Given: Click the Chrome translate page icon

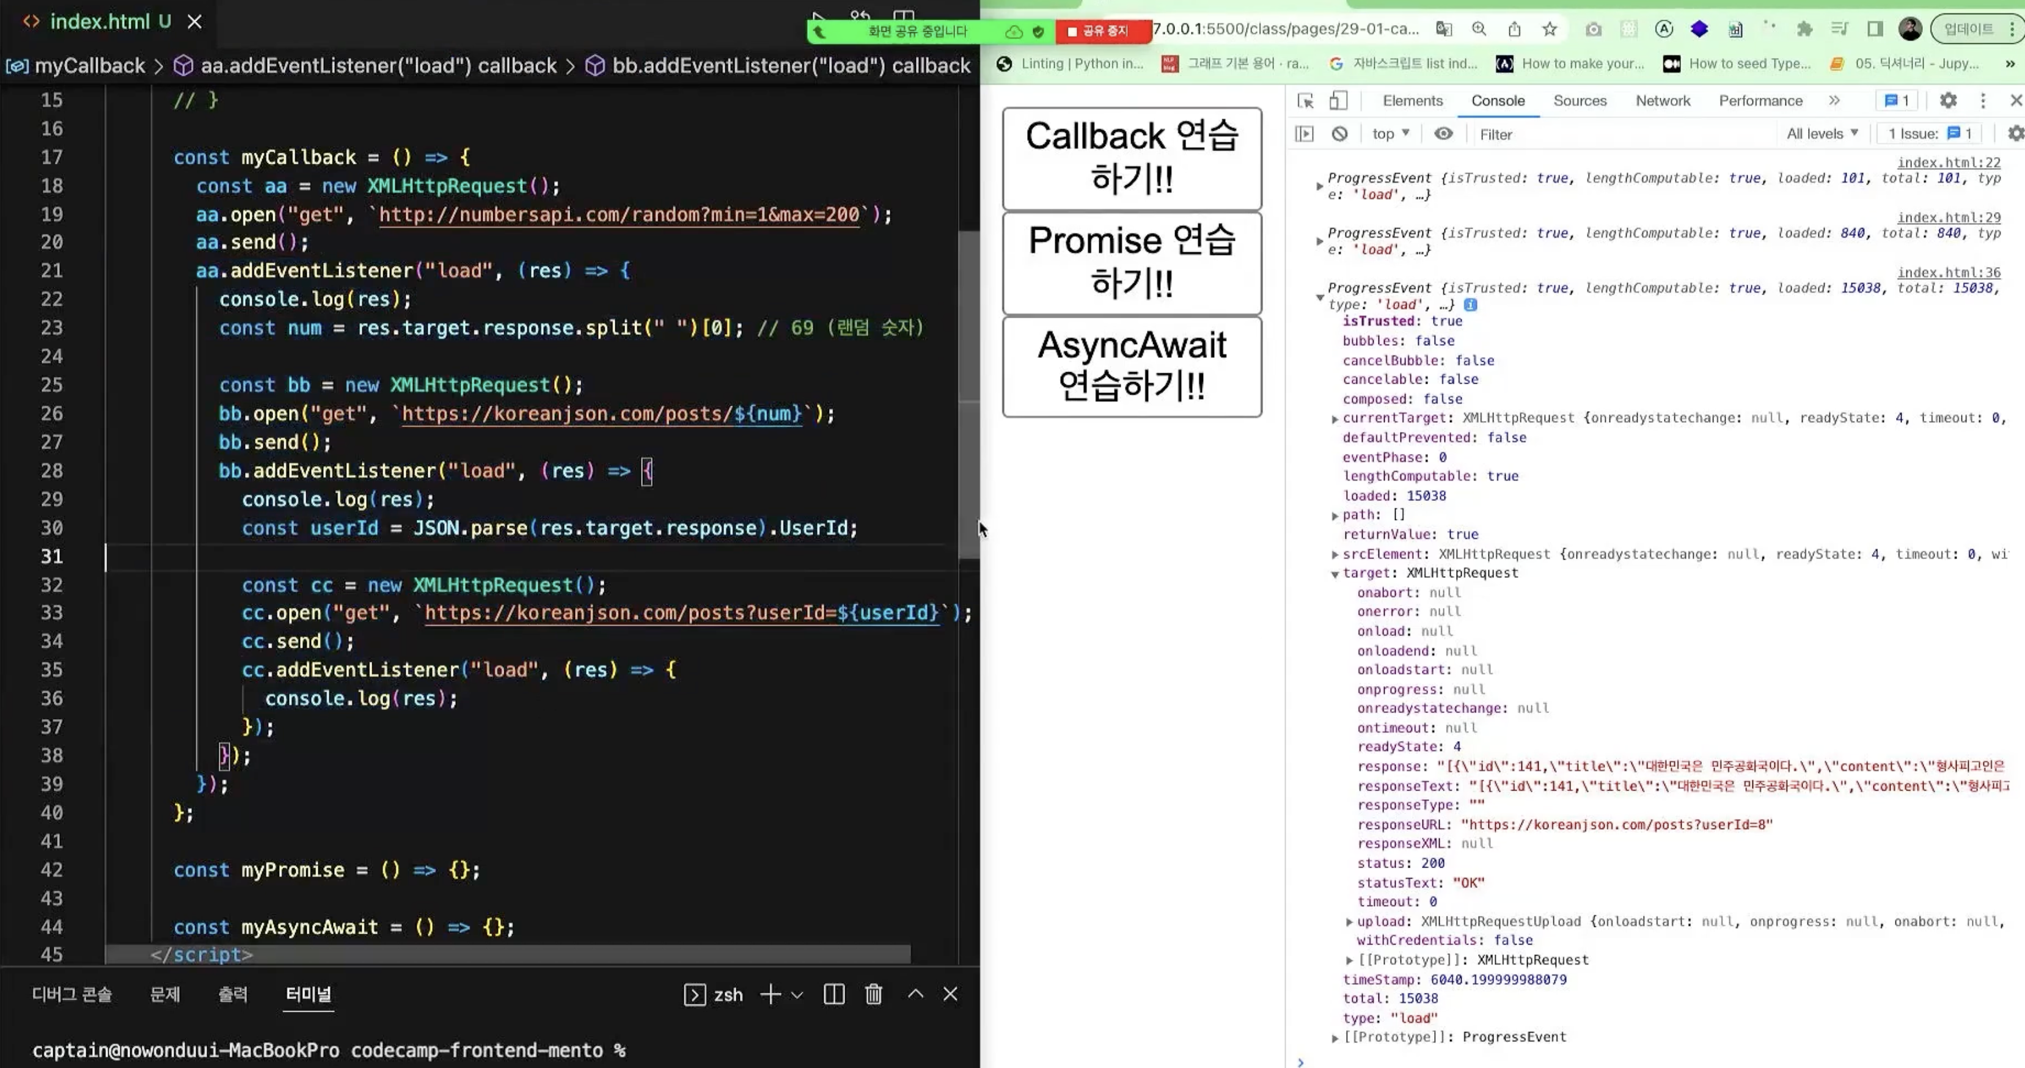Looking at the screenshot, I should point(1444,29).
